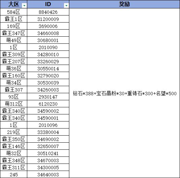Viewport: 180px width, 178px height.
Task: Select the 1区 cell beside ID 2010090
Action: click(x=14, y=47)
